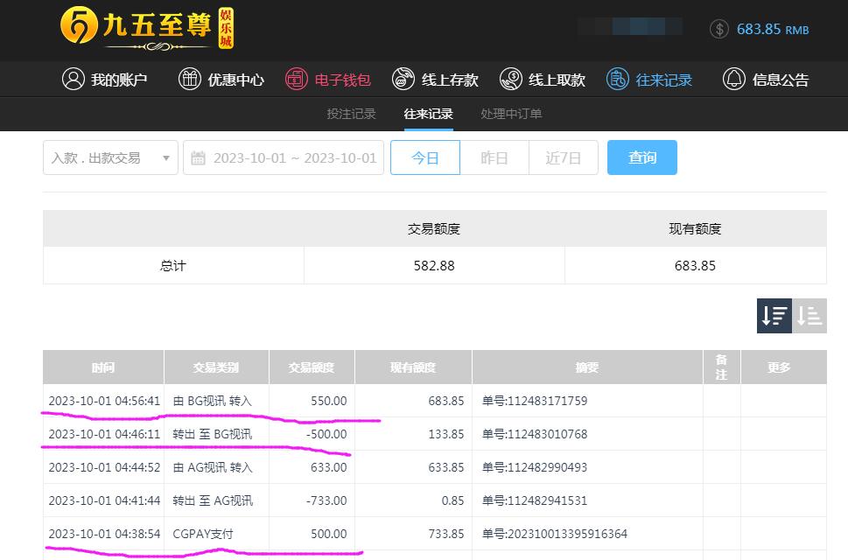Viewport: 848px width, 560px height.
Task: Switch to 处理中订单 tab
Action: click(511, 114)
